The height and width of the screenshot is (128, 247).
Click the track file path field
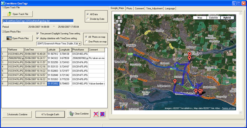pos(38,21)
